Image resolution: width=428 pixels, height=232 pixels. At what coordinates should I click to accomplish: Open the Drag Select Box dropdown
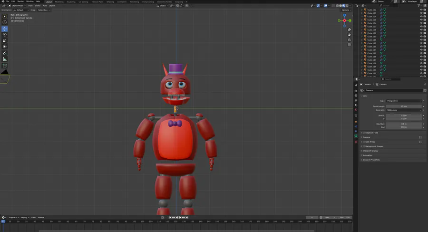(44, 10)
